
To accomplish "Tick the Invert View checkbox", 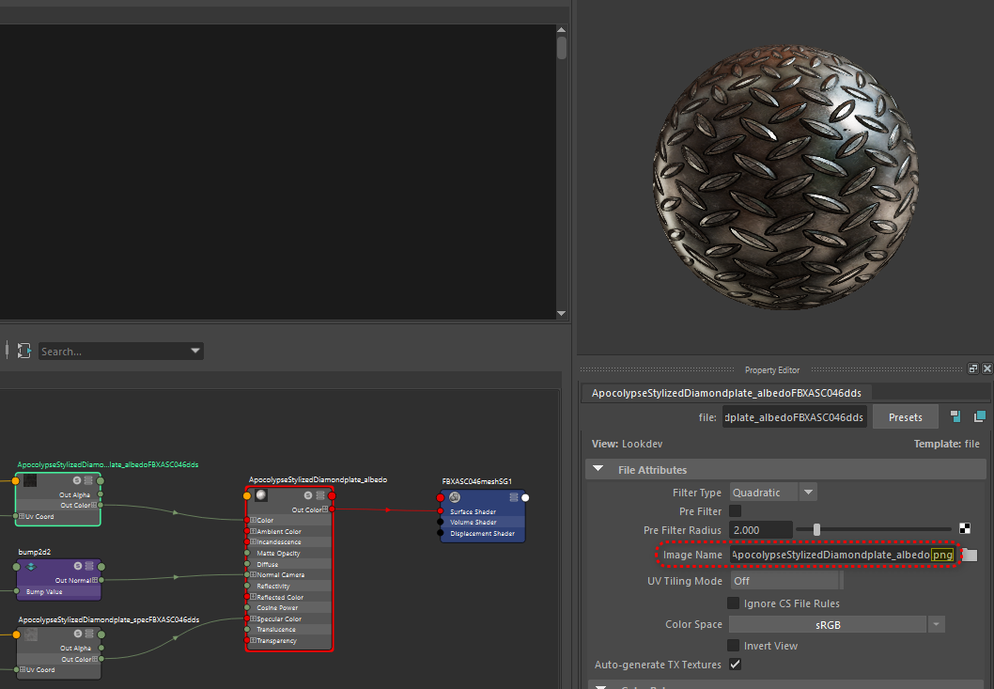I will pyautogui.click(x=734, y=646).
